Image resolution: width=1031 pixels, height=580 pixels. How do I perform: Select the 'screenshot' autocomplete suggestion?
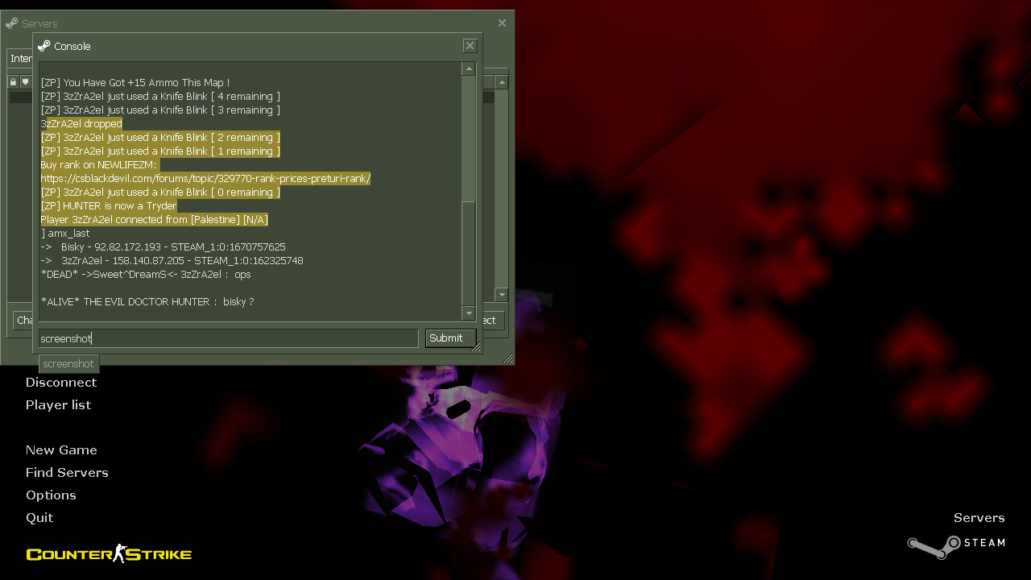pos(68,363)
